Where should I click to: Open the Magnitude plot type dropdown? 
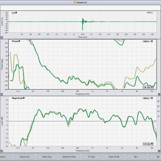18,98
